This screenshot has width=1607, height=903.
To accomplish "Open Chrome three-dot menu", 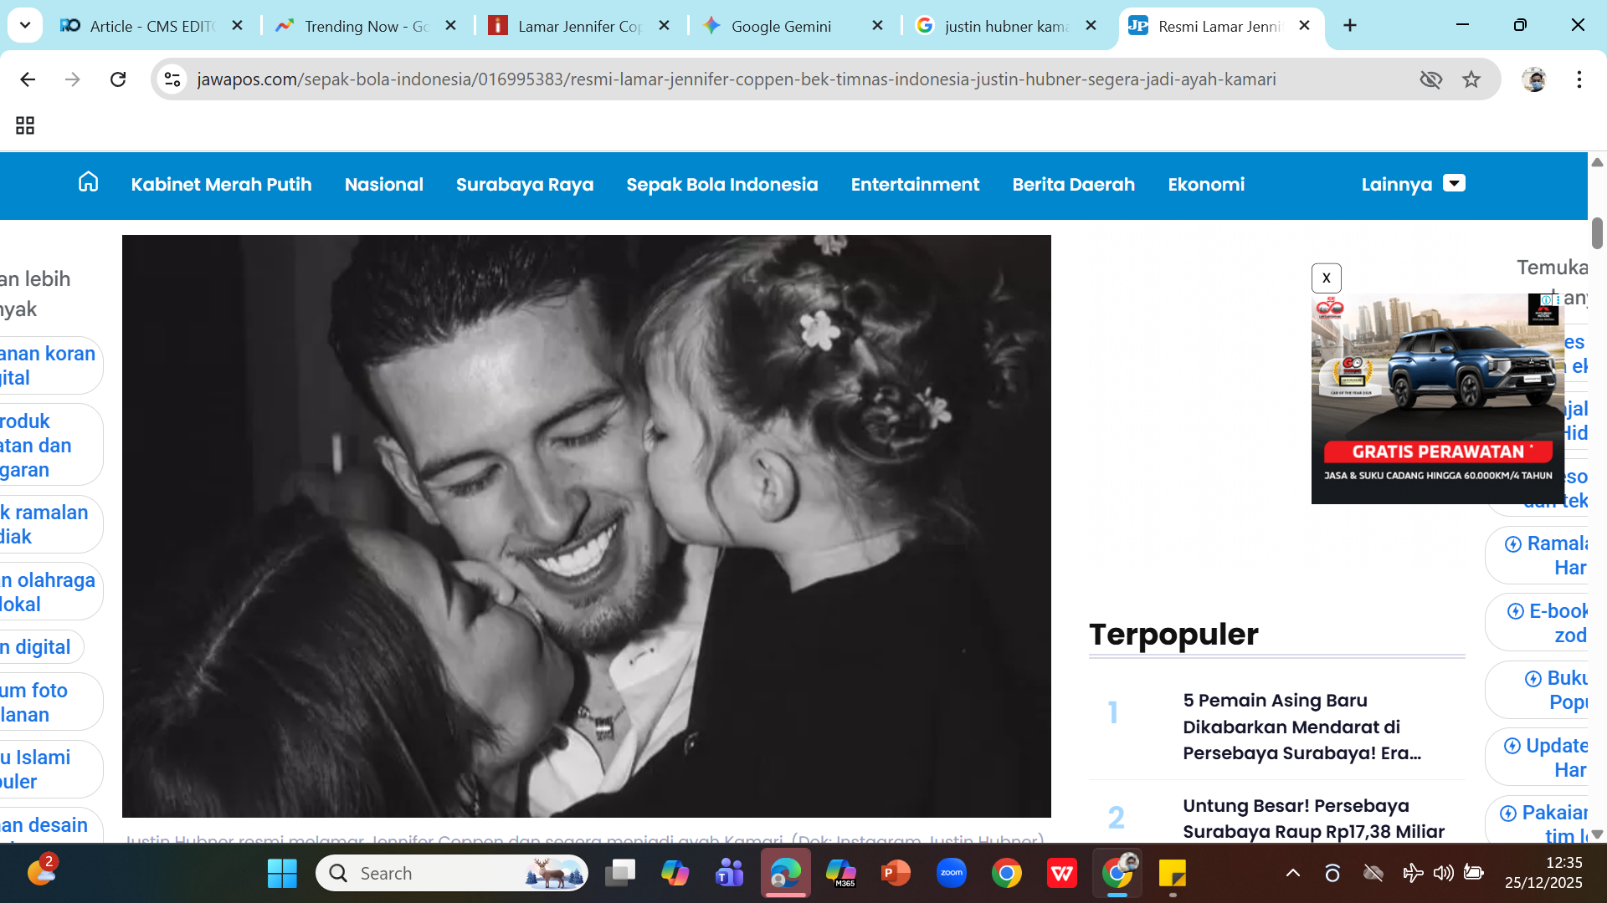I will (x=1579, y=79).
